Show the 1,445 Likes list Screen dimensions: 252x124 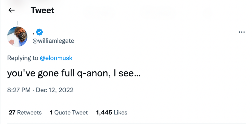click(x=112, y=112)
